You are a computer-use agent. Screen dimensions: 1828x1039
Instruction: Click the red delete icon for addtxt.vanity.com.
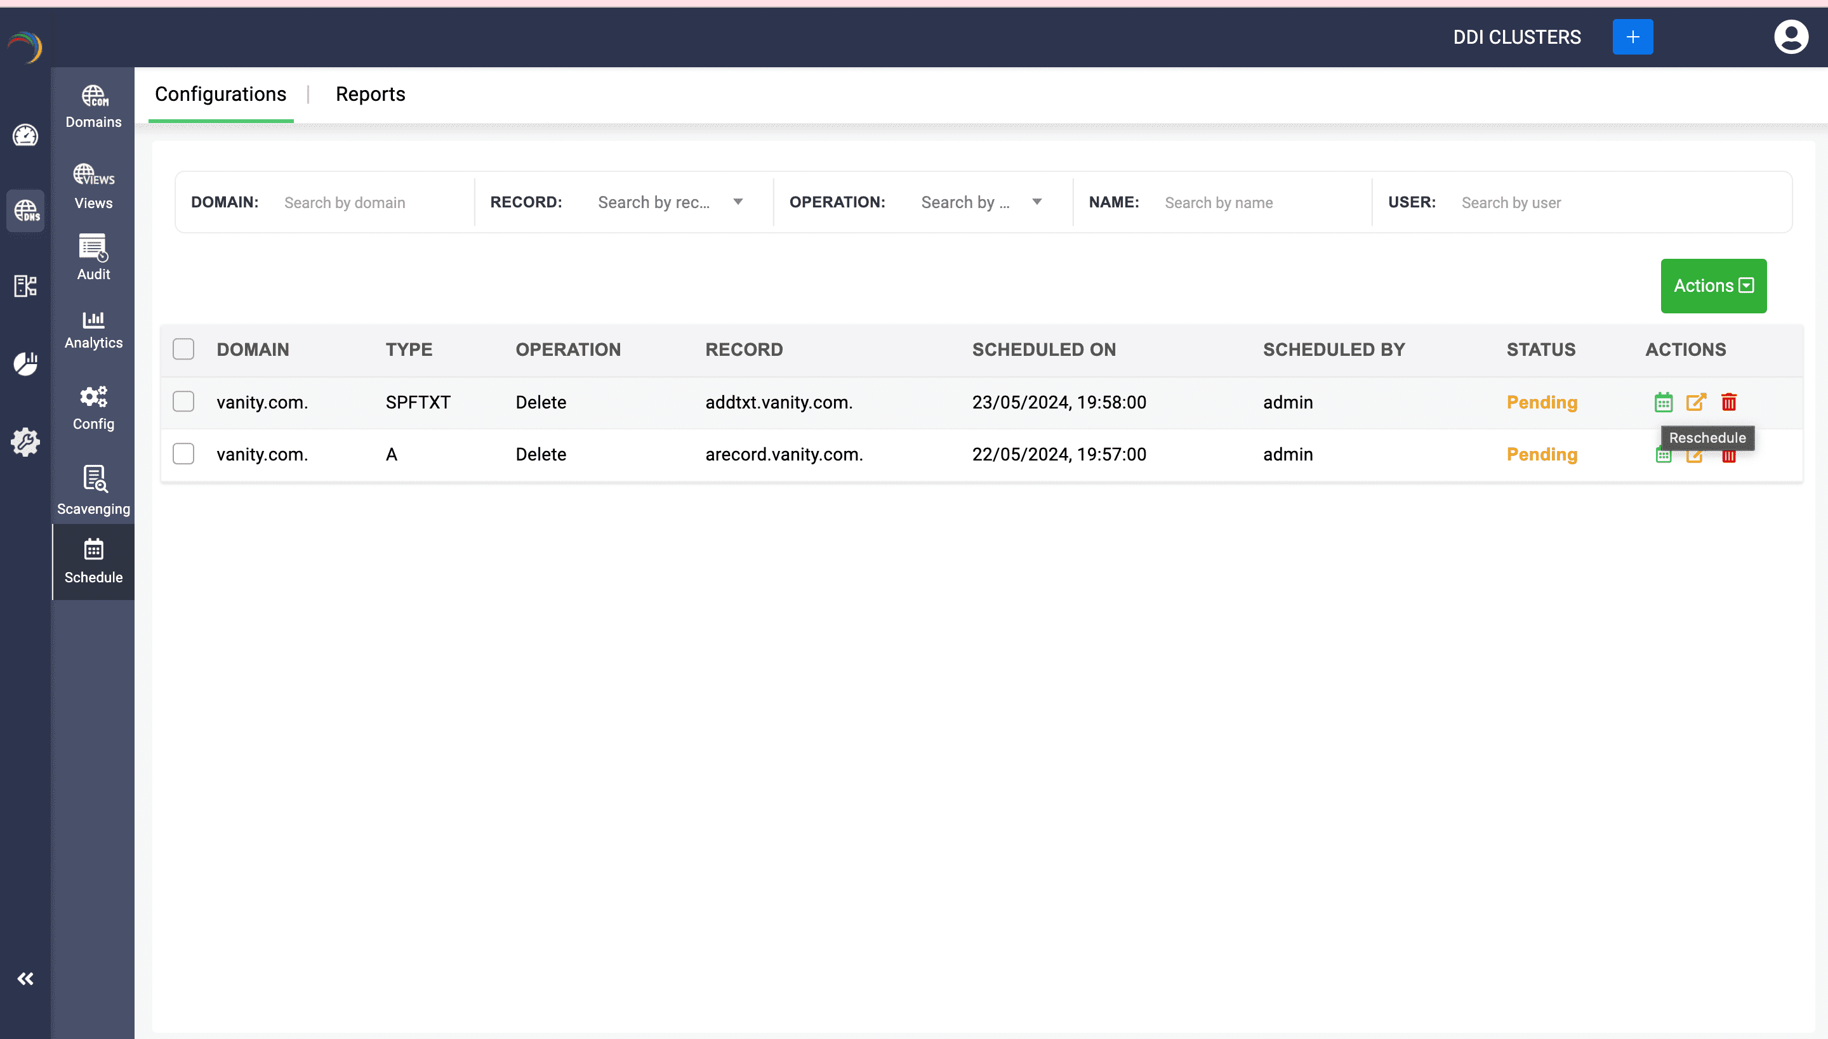pyautogui.click(x=1729, y=402)
